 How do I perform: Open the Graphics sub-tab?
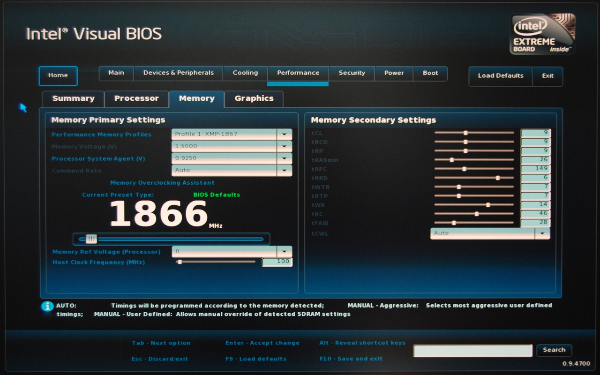click(x=254, y=99)
